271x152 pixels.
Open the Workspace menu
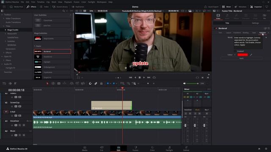(x=102, y=2)
